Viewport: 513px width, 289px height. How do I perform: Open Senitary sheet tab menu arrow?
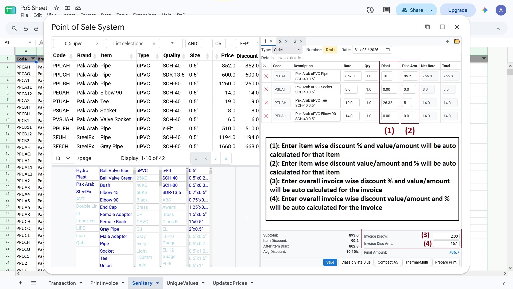point(157,283)
